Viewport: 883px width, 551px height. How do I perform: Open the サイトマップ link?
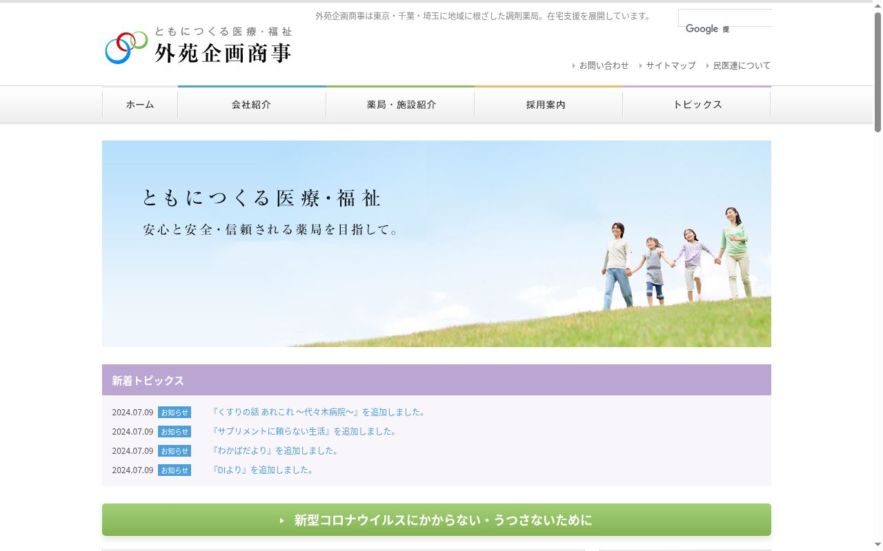click(x=671, y=65)
